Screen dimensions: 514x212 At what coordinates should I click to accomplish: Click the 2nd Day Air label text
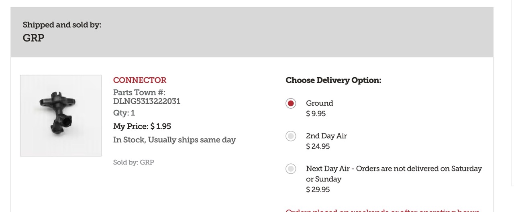pyautogui.click(x=326, y=136)
